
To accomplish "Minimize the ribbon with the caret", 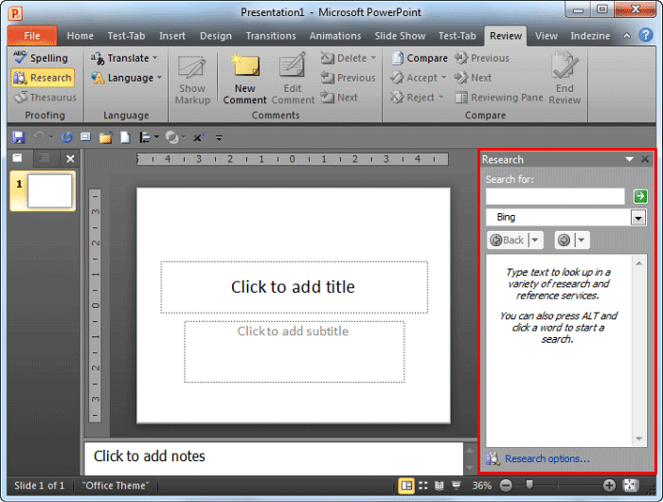I will coord(627,36).
